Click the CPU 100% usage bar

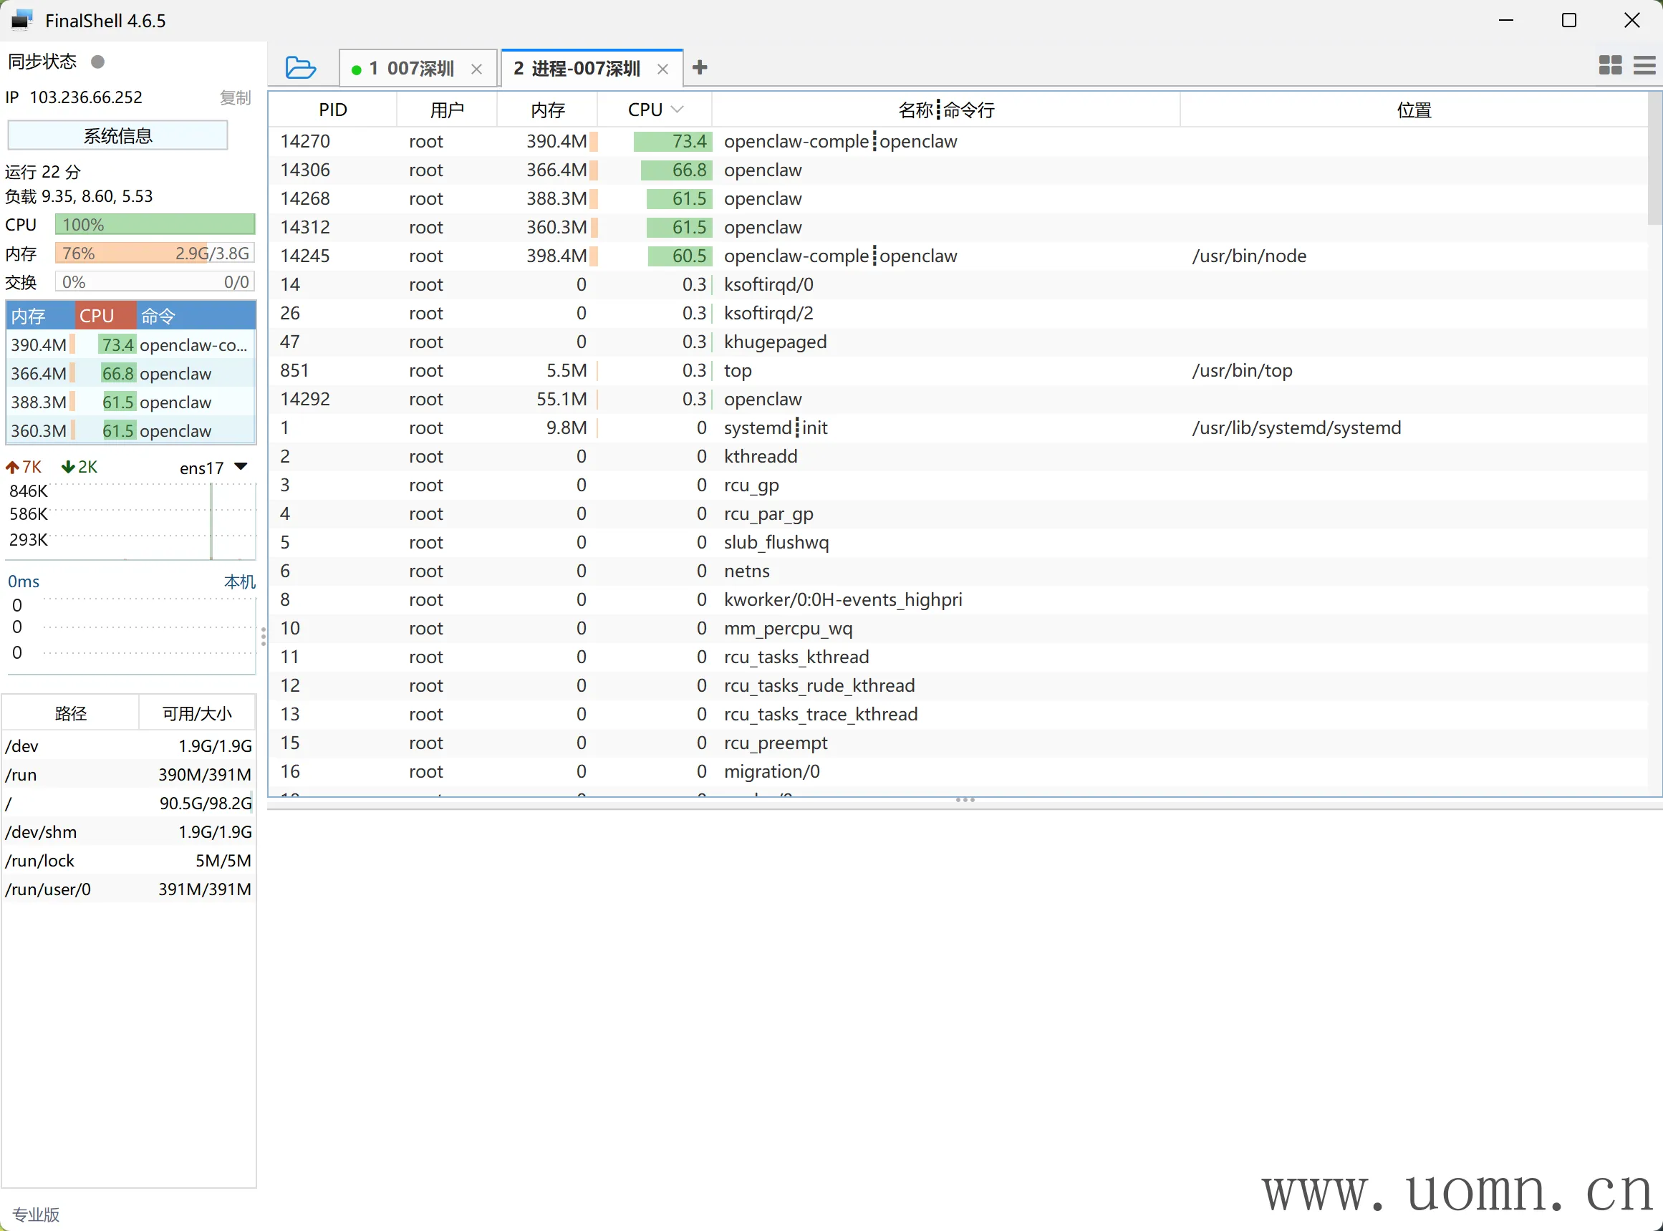pyautogui.click(x=155, y=224)
